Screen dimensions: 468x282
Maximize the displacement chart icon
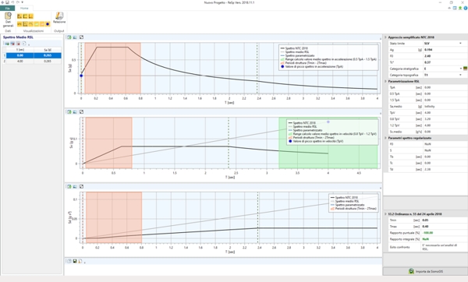click(81, 187)
